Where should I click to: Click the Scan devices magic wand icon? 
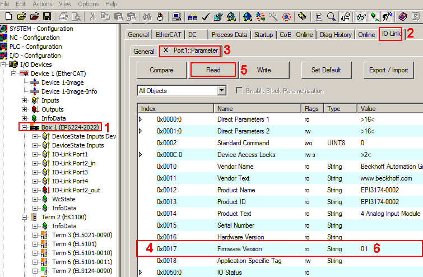pyautogui.click(x=273, y=17)
